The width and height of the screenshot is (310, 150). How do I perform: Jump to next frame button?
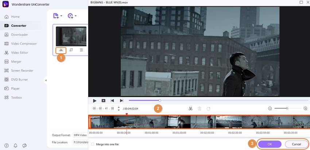[121, 101]
